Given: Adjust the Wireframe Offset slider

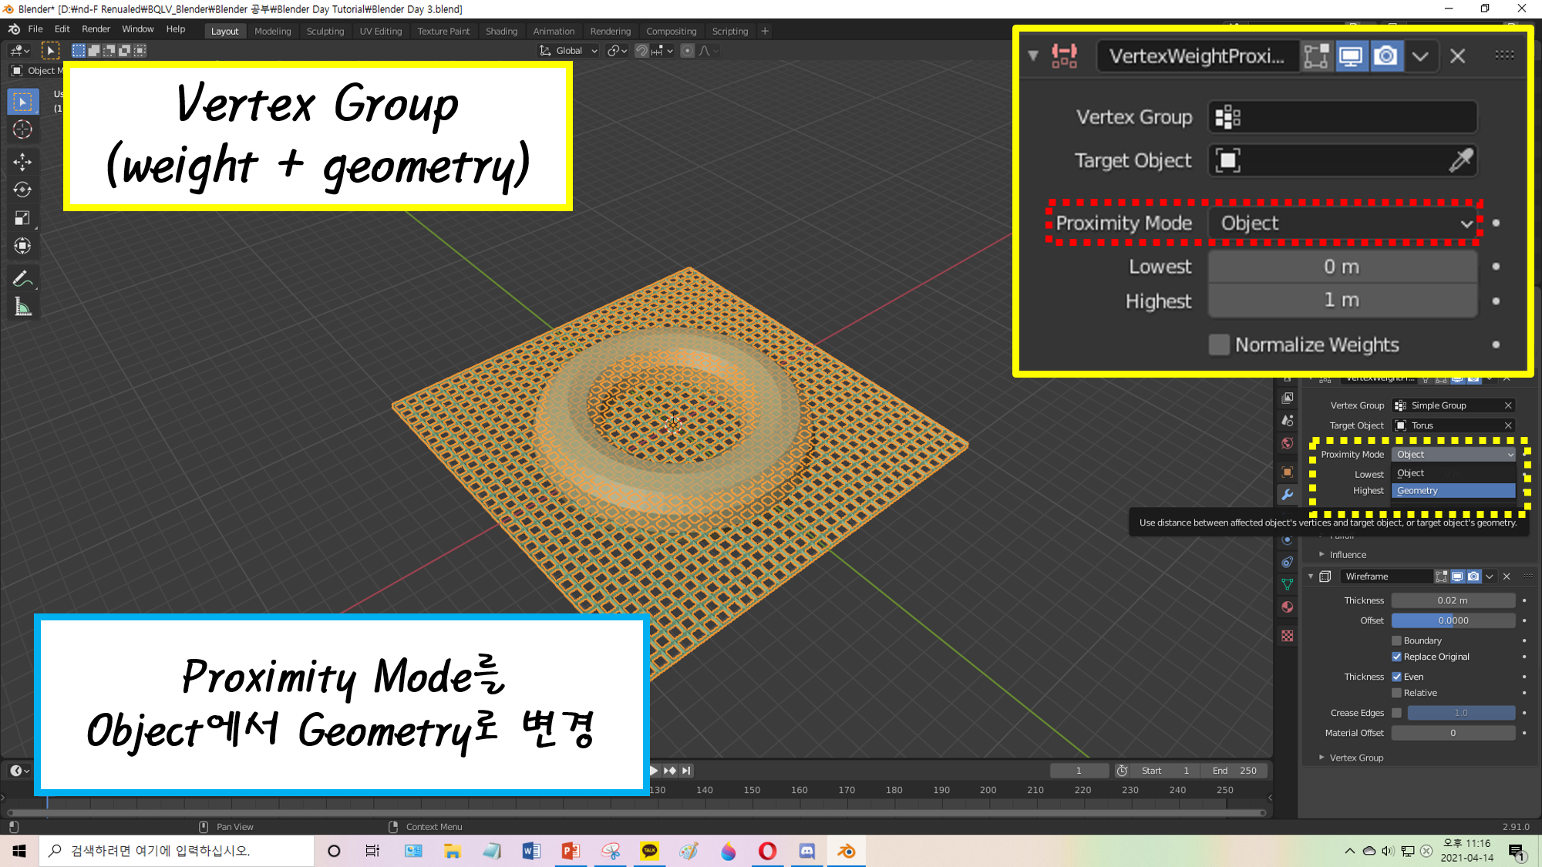Looking at the screenshot, I should (x=1453, y=620).
